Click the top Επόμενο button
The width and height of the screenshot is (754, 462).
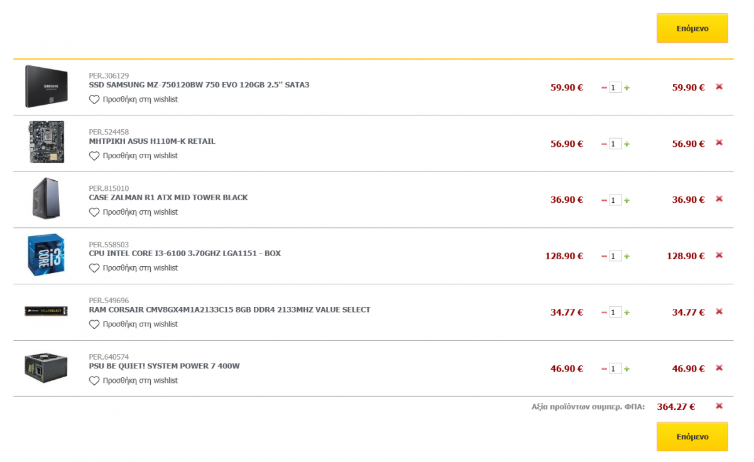(692, 28)
